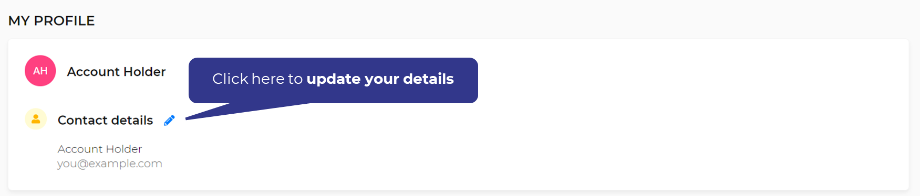Click the dark blue update details tooltip
This screenshot has height=196, width=920.
tap(333, 80)
